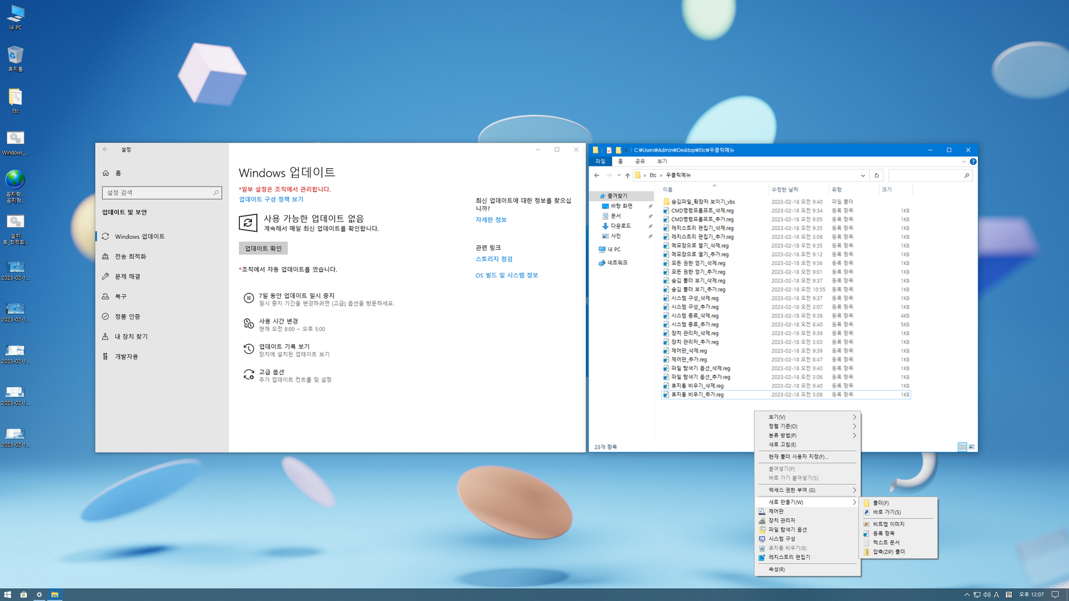Select 다운로드 in Explorer navigation pane

click(621, 226)
